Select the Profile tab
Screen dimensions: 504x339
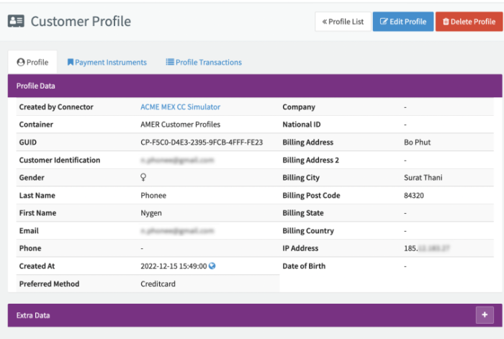click(32, 62)
